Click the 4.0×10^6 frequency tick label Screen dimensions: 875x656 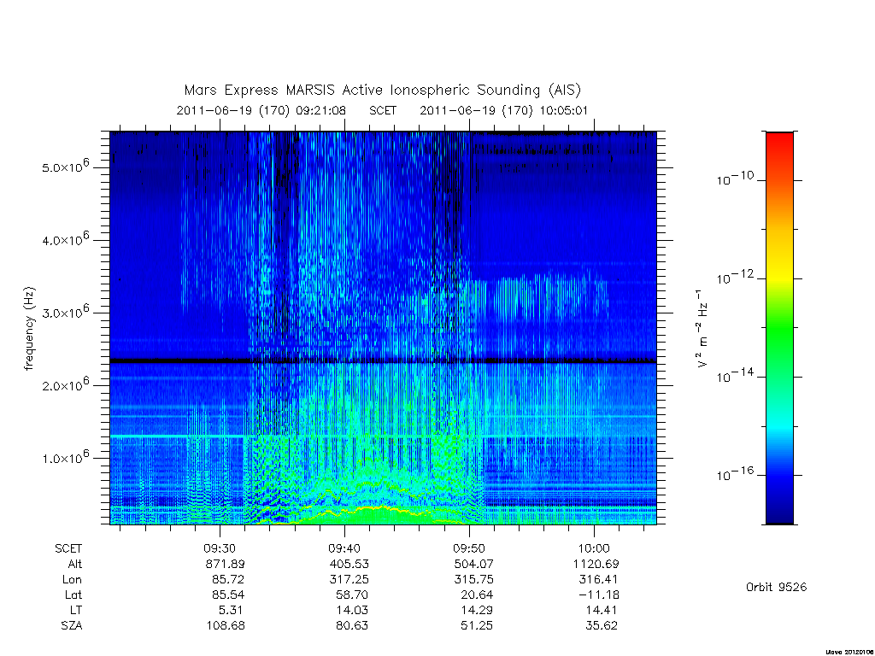coord(65,239)
